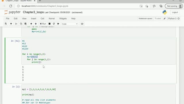Click the Python logo icon

coord(165,12)
